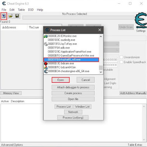147x147 pixels.
Task: Click Attach debugger to process button
Action: pyautogui.click(x=73, y=87)
